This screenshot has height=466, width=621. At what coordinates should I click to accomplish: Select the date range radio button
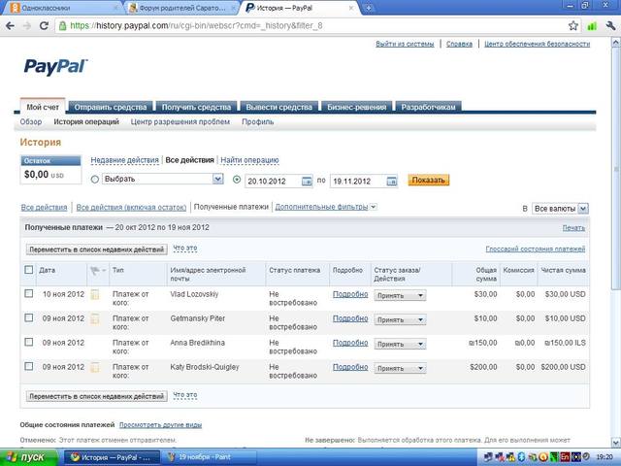pos(237,180)
